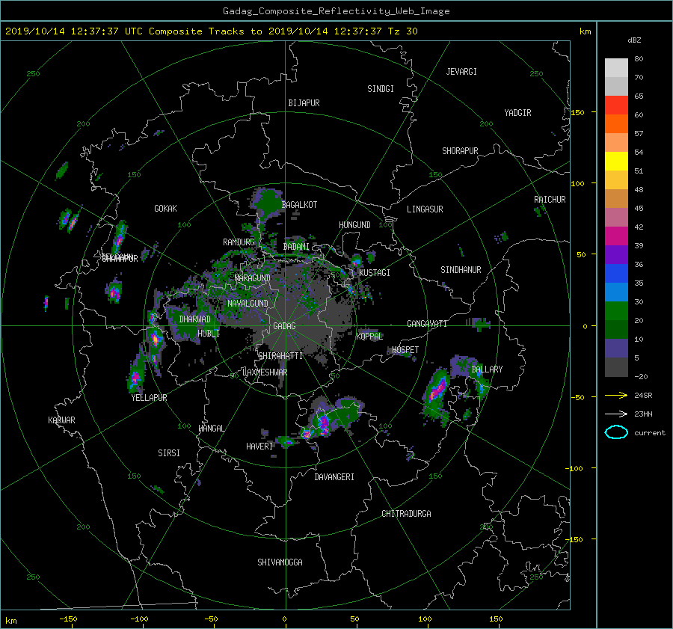
Task: Click the HUBLI city label
Action: pyautogui.click(x=209, y=333)
